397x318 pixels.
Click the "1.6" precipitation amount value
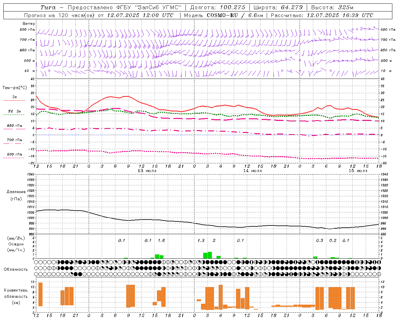161,241
